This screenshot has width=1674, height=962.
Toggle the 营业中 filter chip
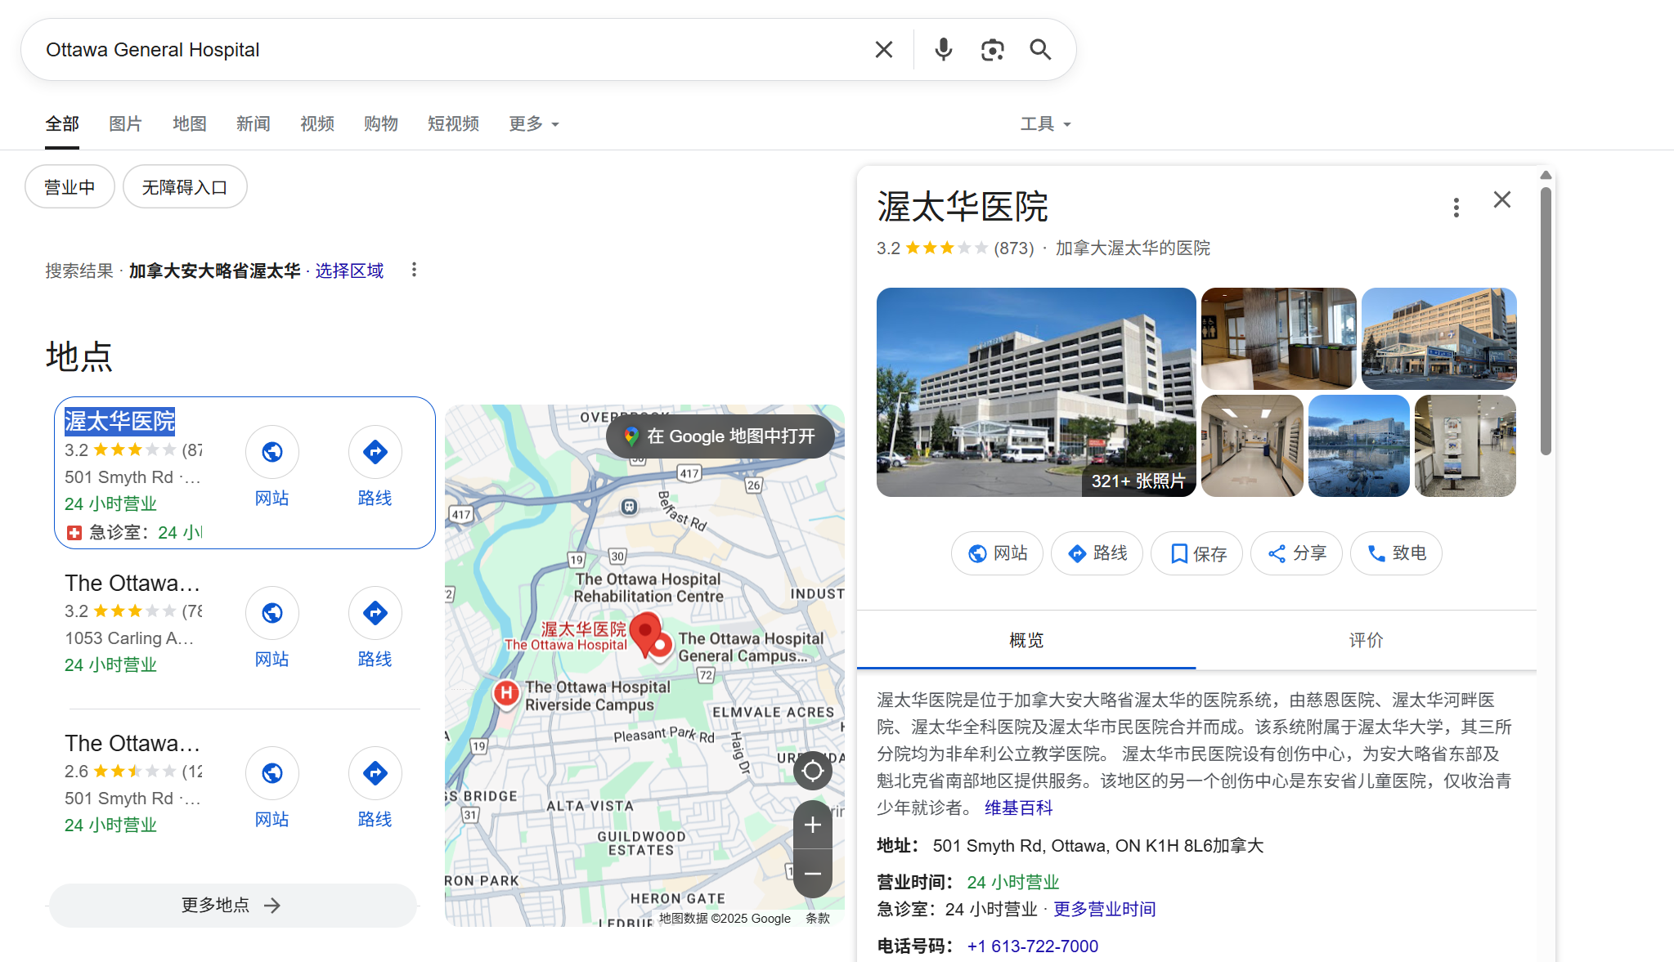[x=70, y=187]
